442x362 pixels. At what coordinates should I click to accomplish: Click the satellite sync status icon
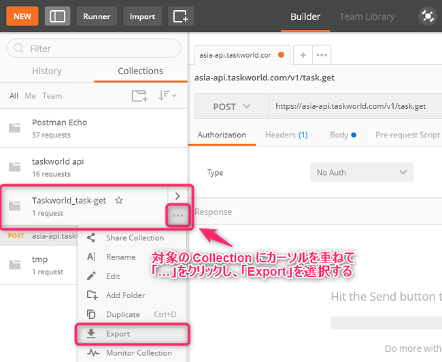click(x=428, y=16)
